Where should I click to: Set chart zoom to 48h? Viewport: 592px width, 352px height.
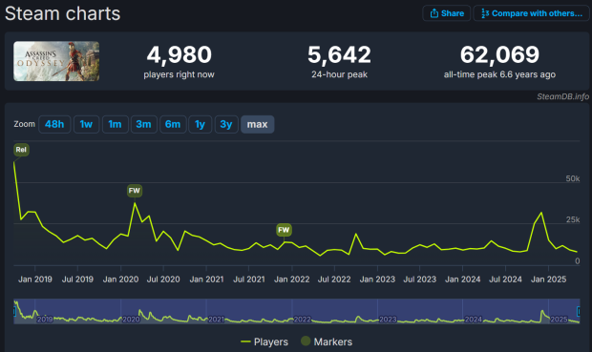(x=54, y=124)
